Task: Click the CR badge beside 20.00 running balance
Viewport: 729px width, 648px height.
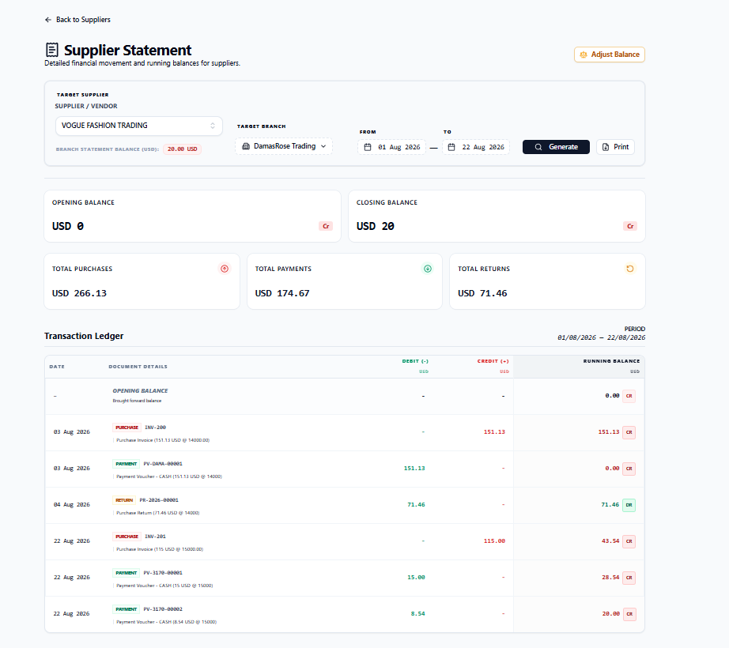Action: pyautogui.click(x=629, y=614)
